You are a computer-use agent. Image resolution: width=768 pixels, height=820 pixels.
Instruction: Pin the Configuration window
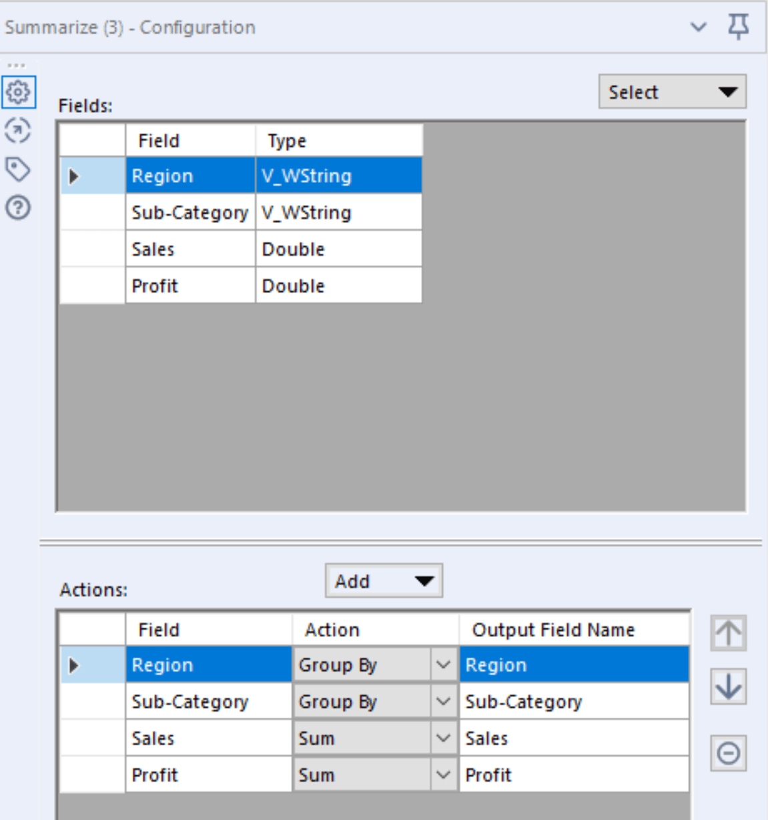(x=738, y=27)
